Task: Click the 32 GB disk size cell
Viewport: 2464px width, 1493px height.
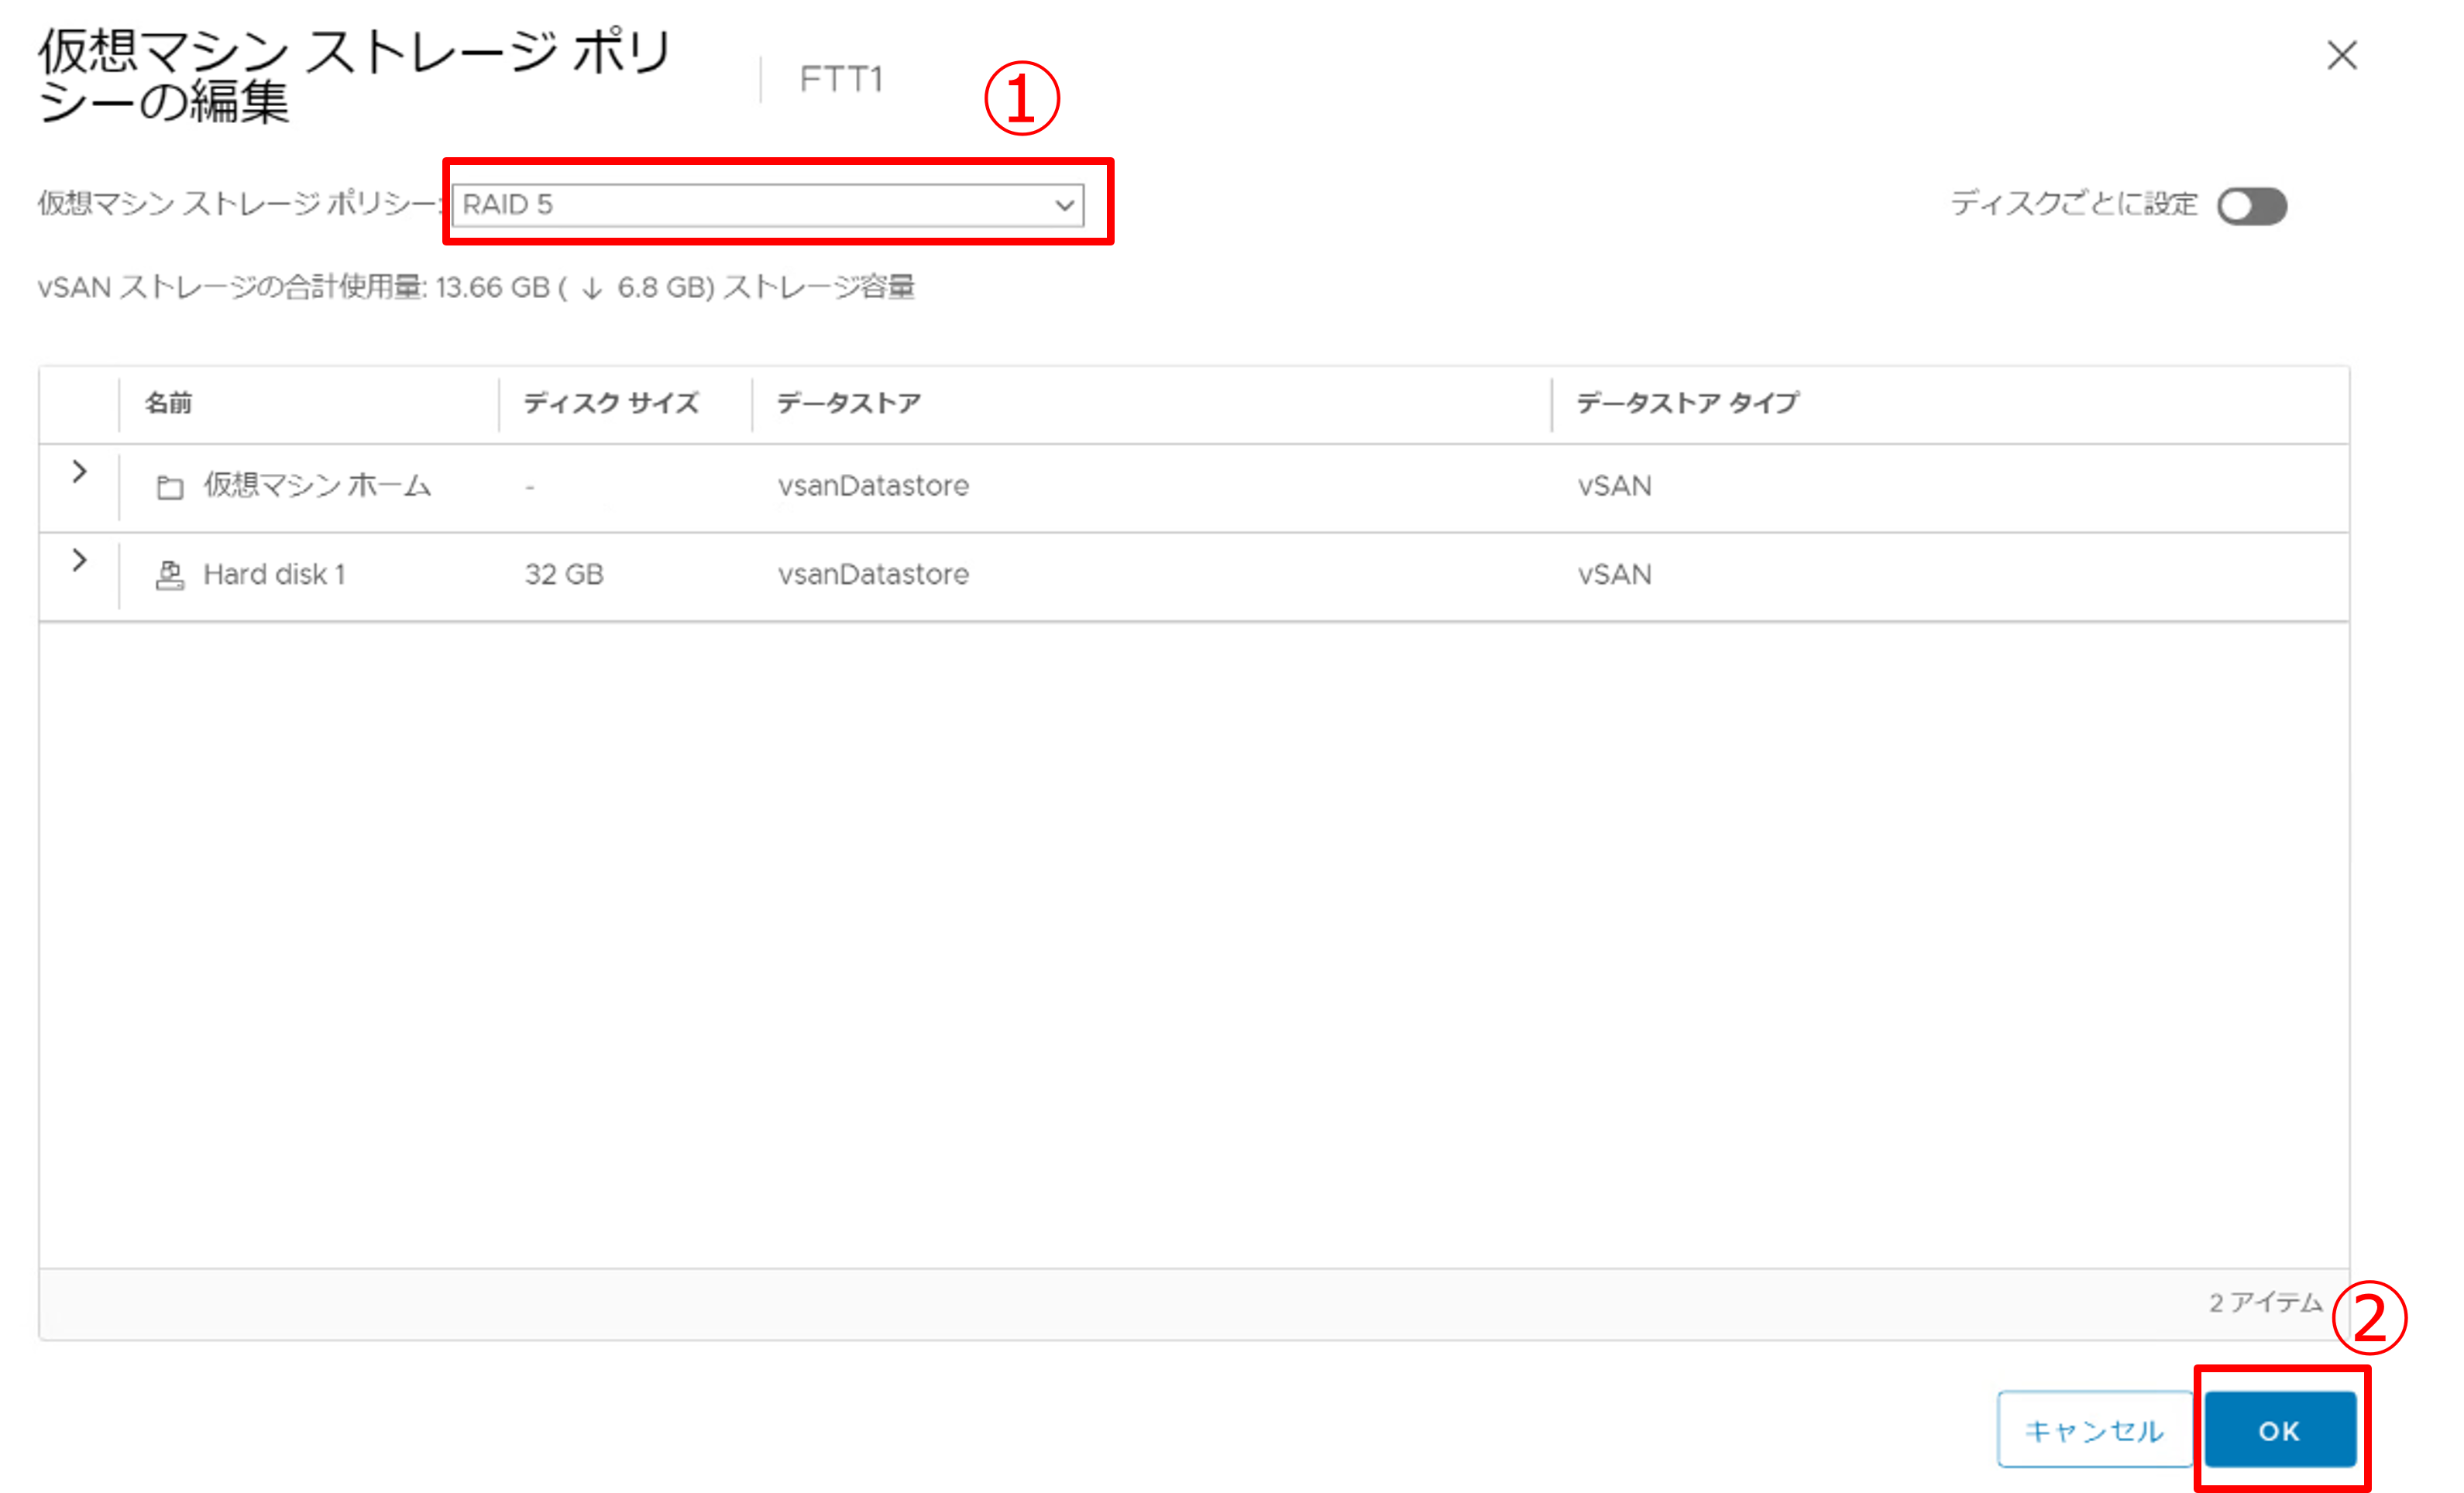Action: (564, 575)
